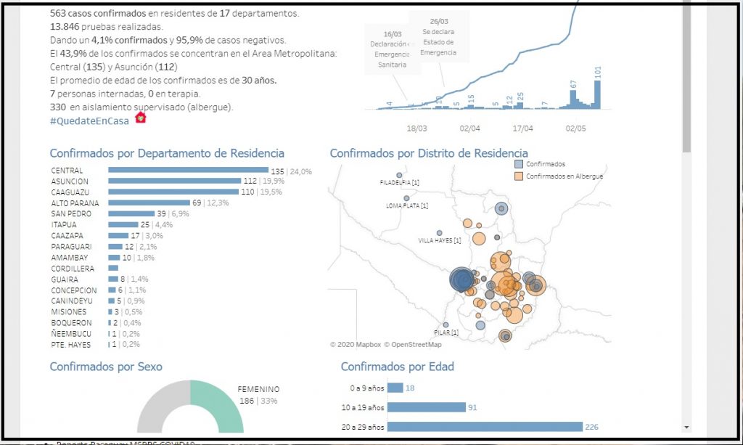Open the #QuedateEnCasa hashtag link
This screenshot has height=445, width=743.
click(x=89, y=121)
